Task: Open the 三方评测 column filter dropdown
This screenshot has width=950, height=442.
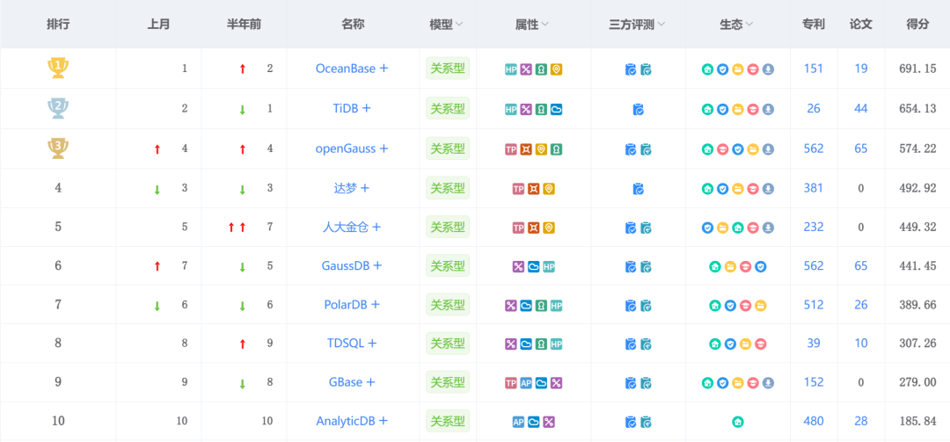Action: pyautogui.click(x=661, y=25)
